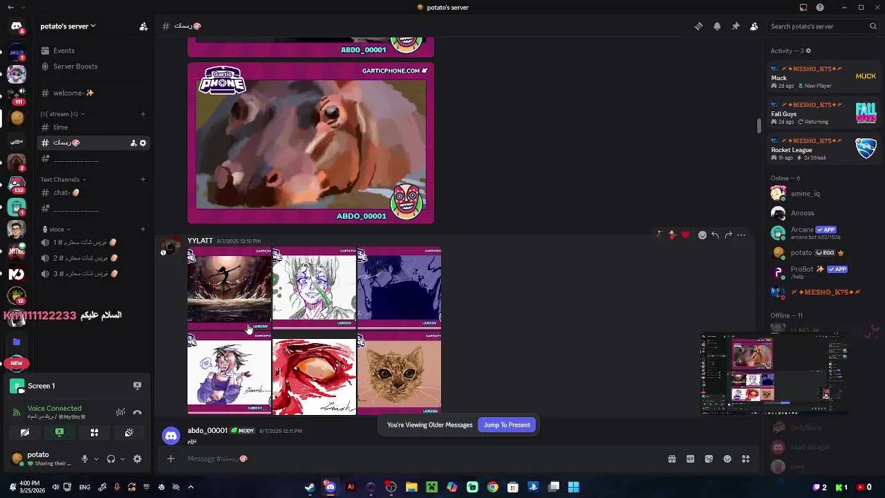Open the cat drawing thumbnail
The width and height of the screenshot is (885, 498).
399,373
